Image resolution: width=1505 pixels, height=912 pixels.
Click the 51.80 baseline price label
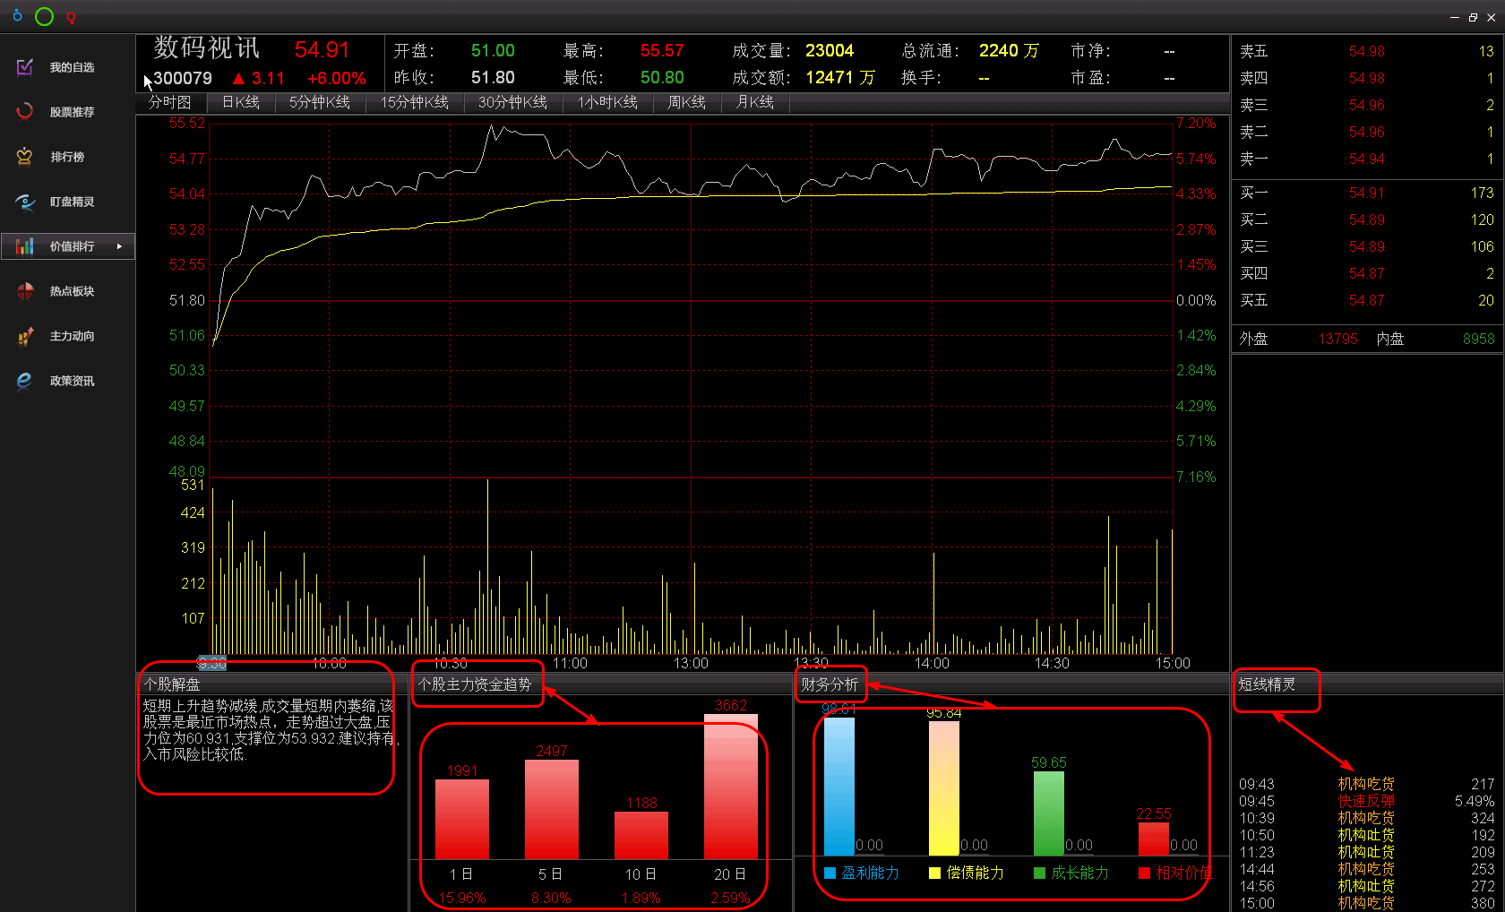[186, 300]
